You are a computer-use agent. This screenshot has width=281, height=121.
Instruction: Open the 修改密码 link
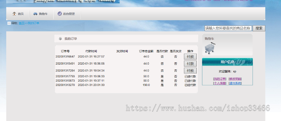235,79
